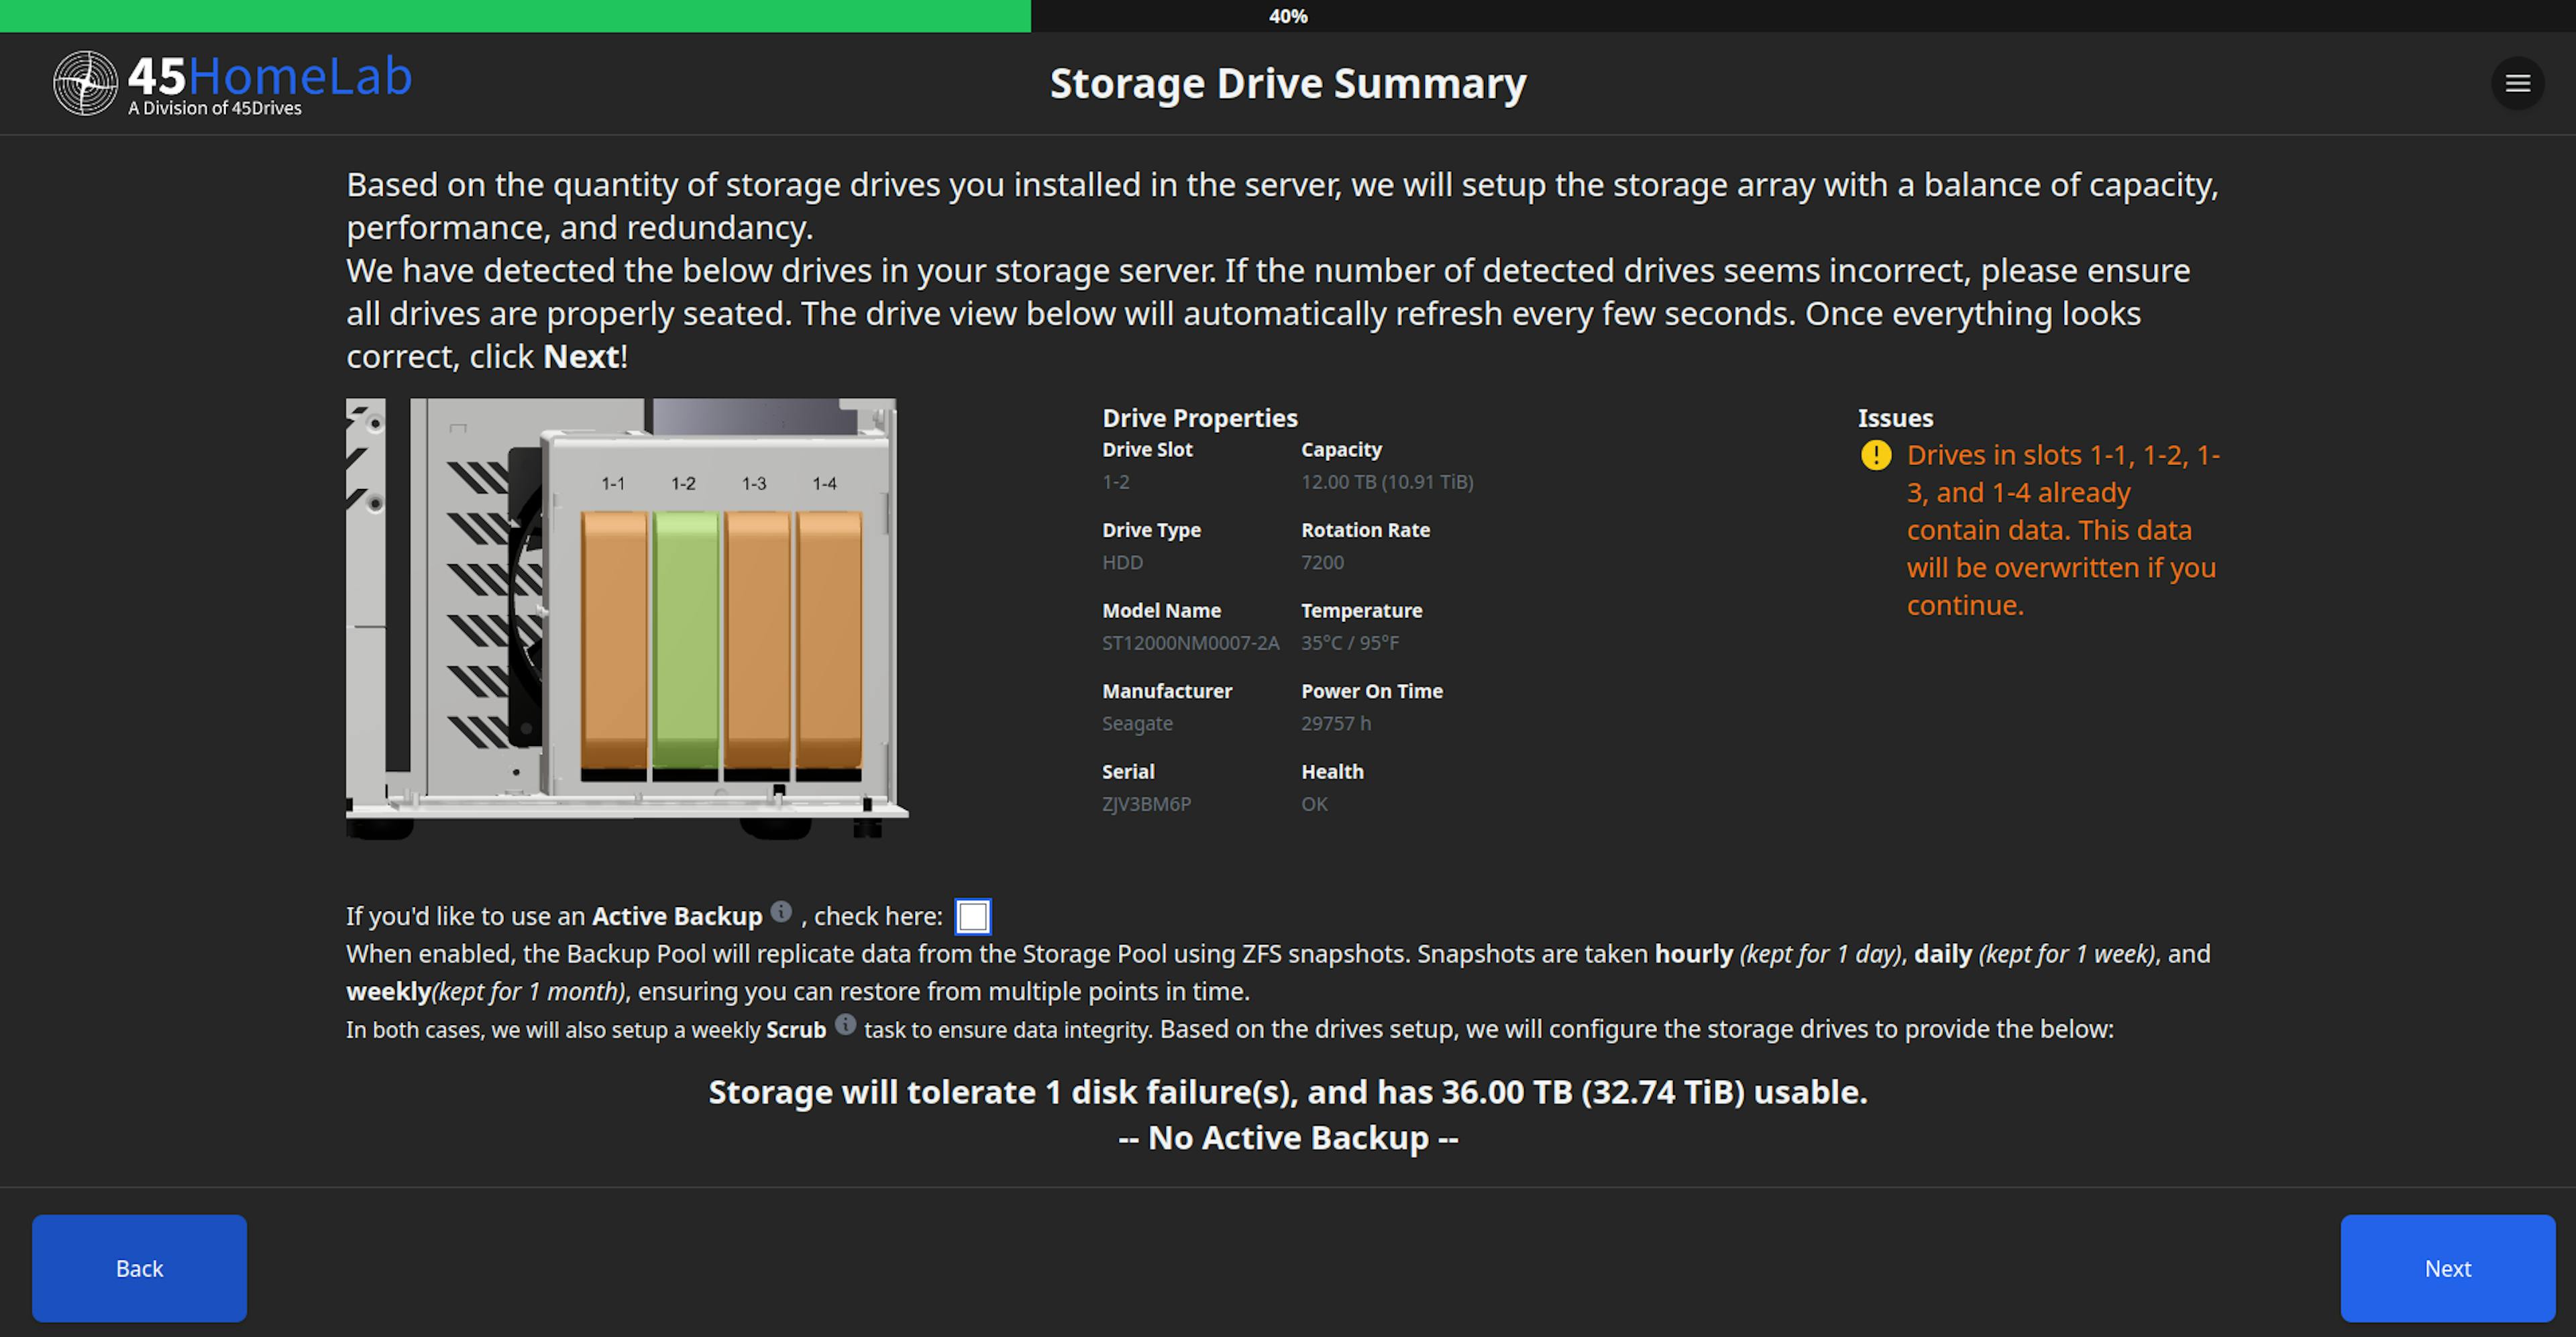
Task: Click the warning icon in the Issues panel
Action: (x=1876, y=456)
